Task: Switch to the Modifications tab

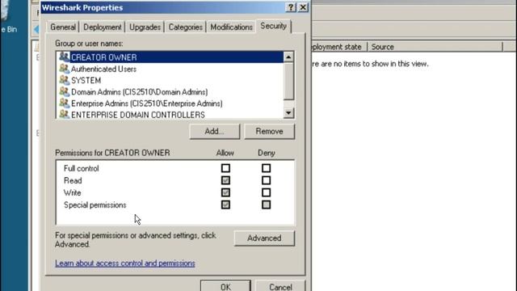Action: coord(231,27)
